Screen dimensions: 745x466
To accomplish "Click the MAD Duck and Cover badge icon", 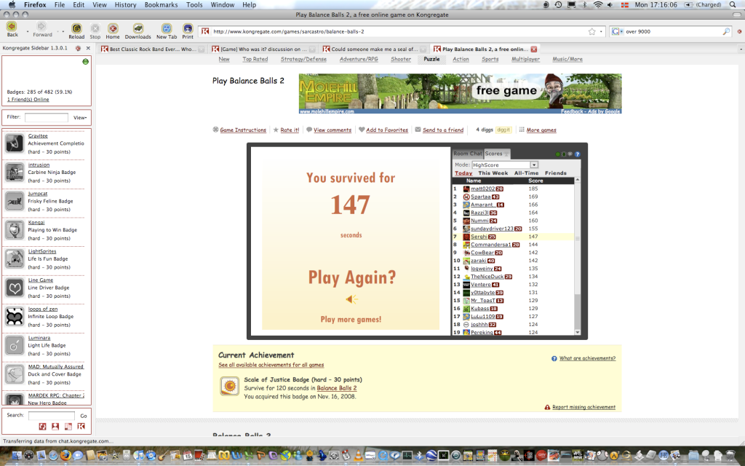I will pos(15,374).
